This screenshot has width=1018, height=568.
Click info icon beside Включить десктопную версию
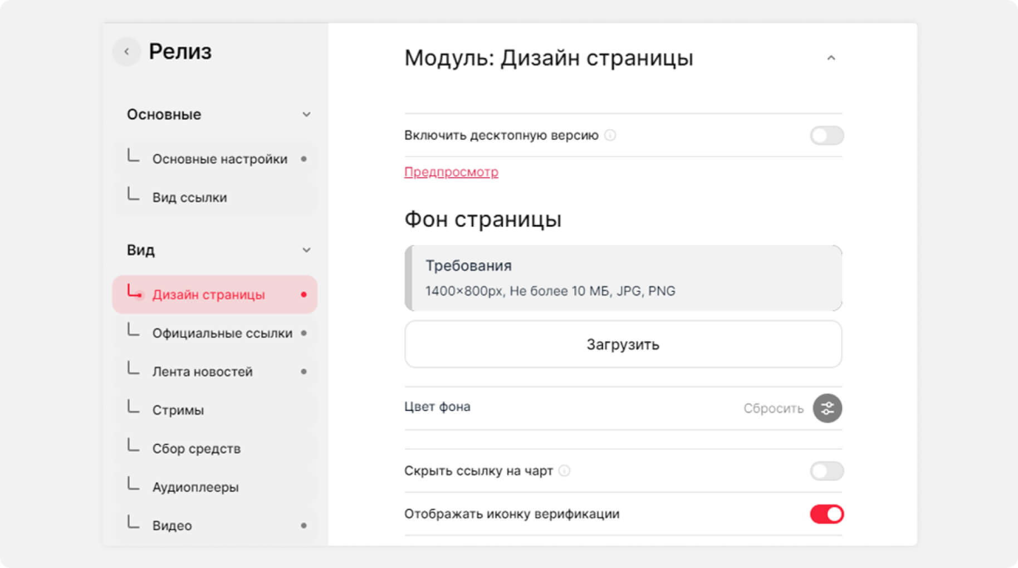coord(610,135)
